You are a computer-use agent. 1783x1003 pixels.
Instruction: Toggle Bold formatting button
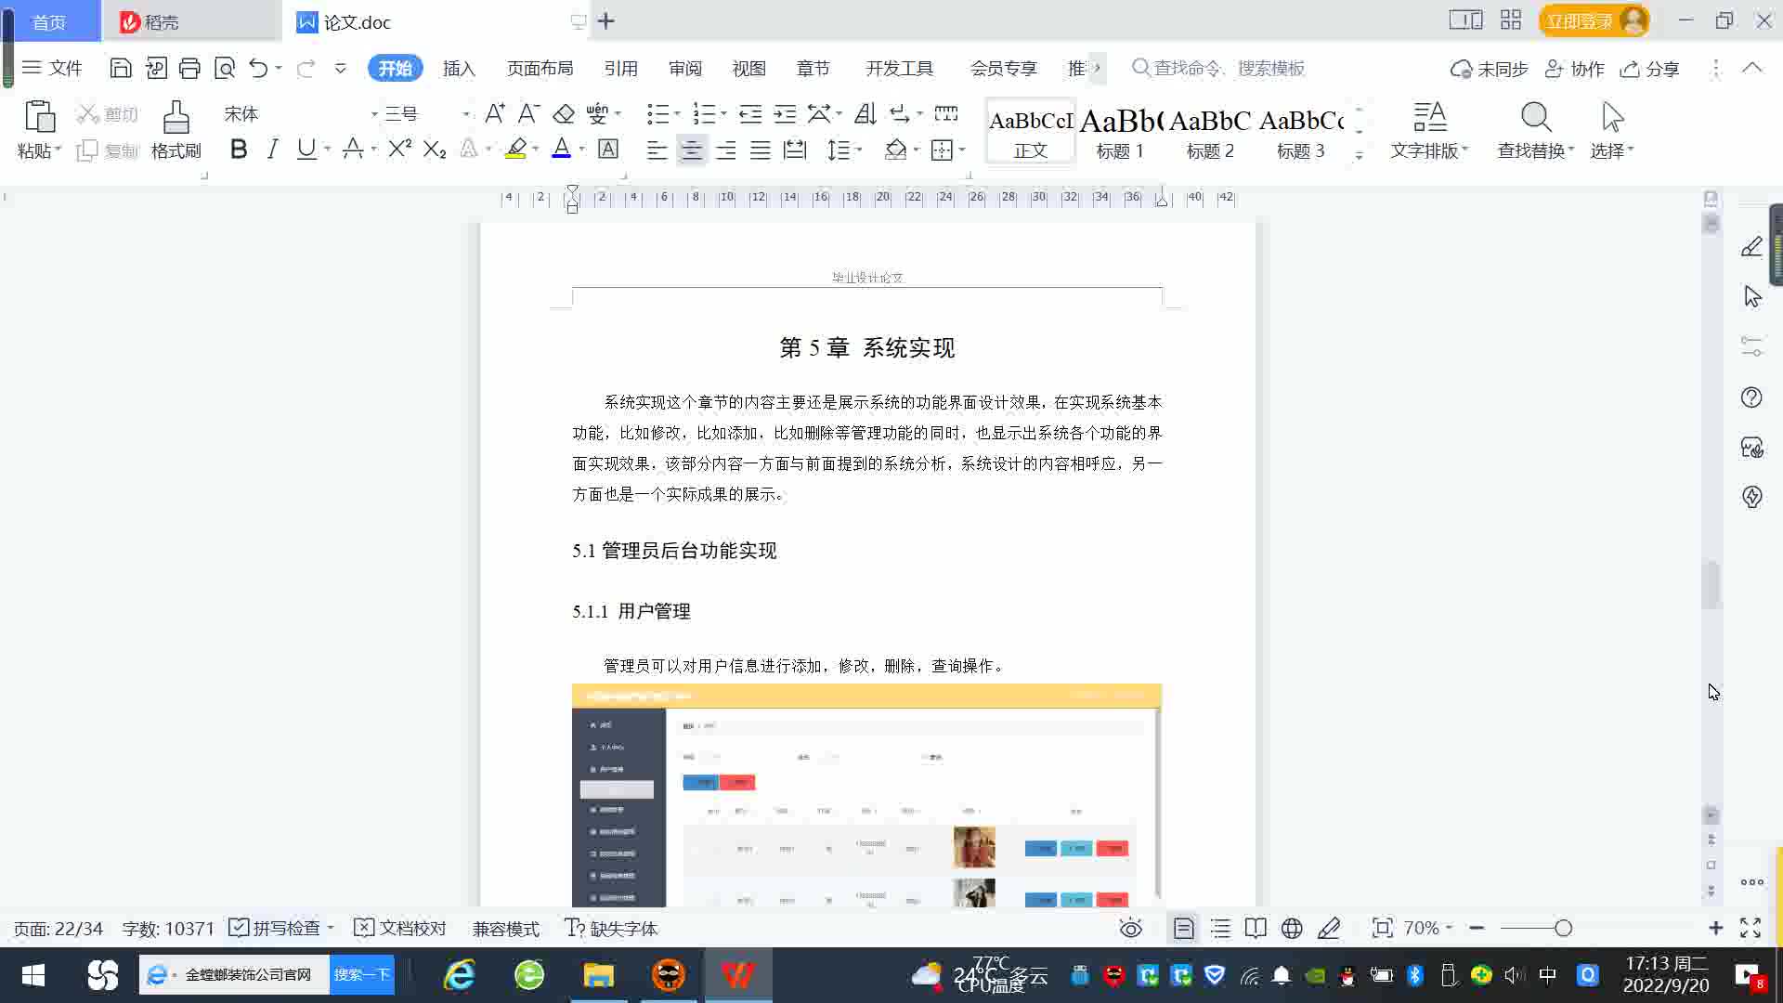click(x=239, y=150)
